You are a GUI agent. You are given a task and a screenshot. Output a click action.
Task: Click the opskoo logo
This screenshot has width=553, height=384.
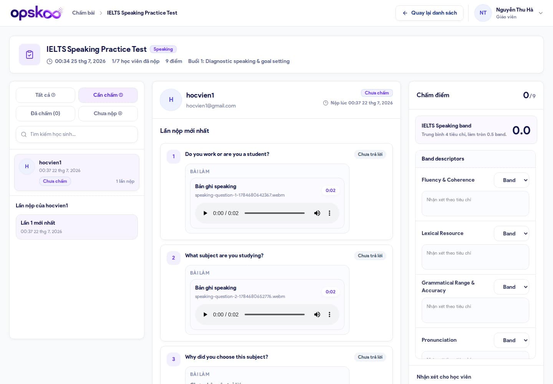coord(36,13)
